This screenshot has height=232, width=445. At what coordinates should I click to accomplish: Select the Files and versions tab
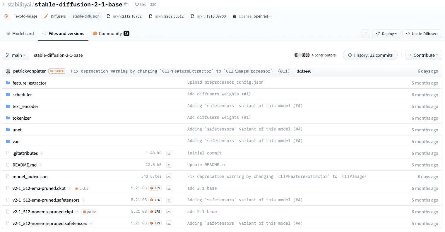(x=63, y=34)
